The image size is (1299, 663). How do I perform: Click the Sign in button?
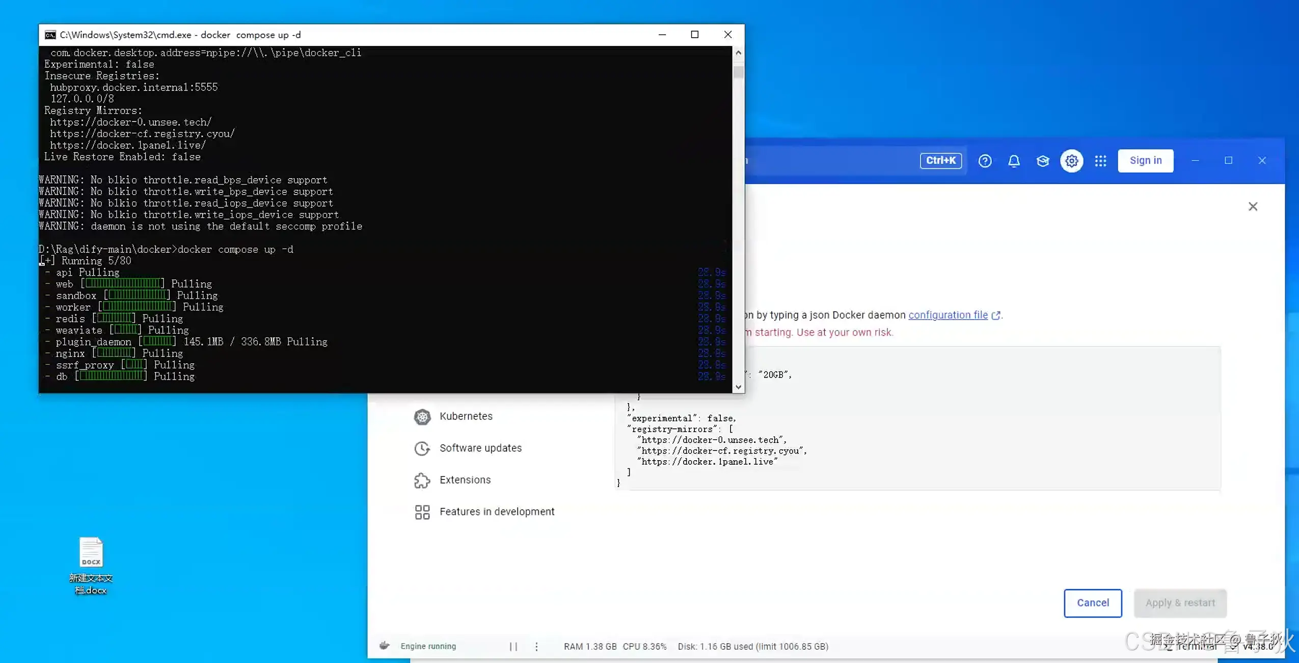pyautogui.click(x=1145, y=161)
